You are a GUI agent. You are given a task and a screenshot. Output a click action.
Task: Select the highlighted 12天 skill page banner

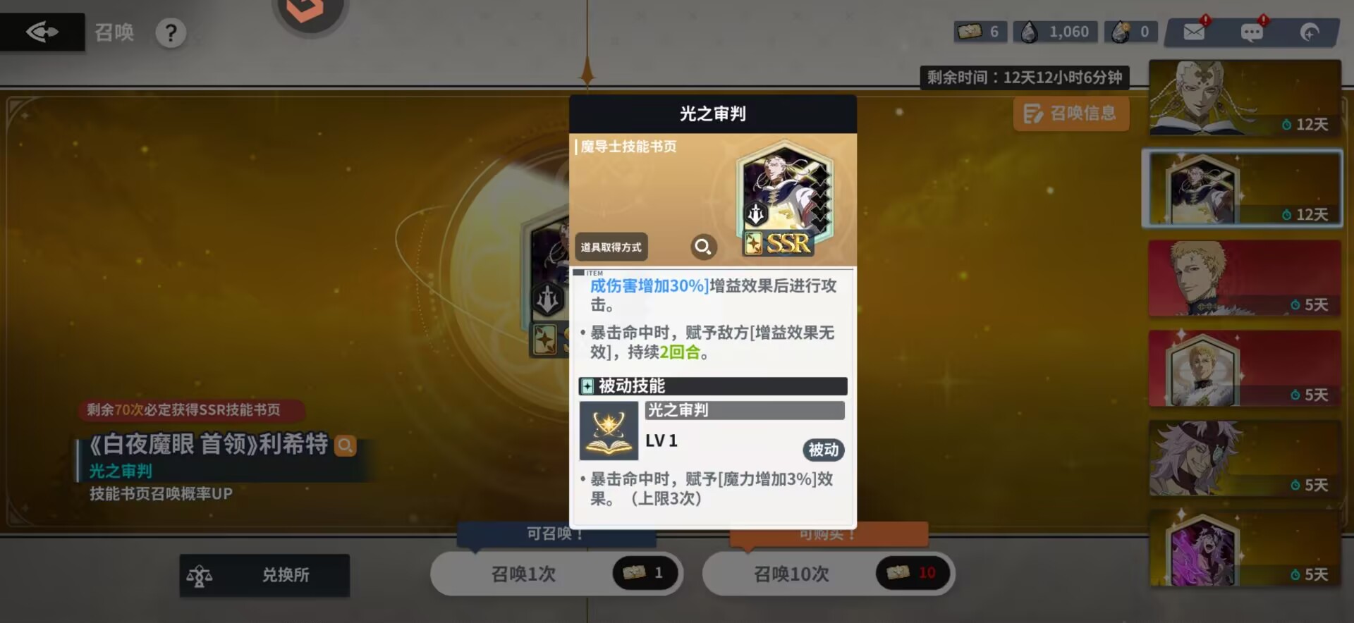click(1243, 187)
